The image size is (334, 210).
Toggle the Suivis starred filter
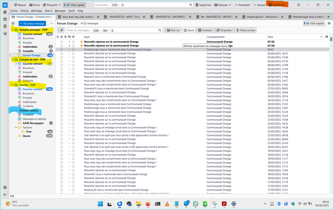189,30
